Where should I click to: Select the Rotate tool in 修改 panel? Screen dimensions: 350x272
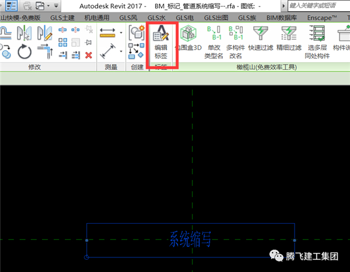24,52
